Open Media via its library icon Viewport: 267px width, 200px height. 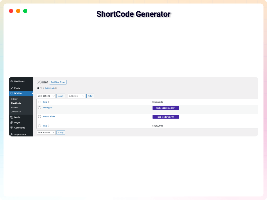pos(12,117)
